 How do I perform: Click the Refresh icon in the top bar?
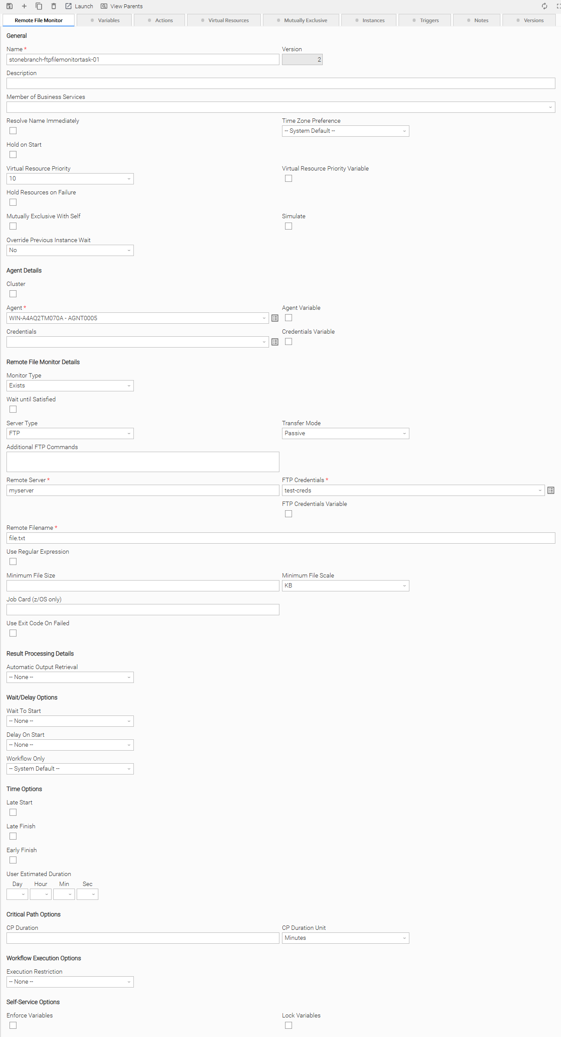(545, 6)
